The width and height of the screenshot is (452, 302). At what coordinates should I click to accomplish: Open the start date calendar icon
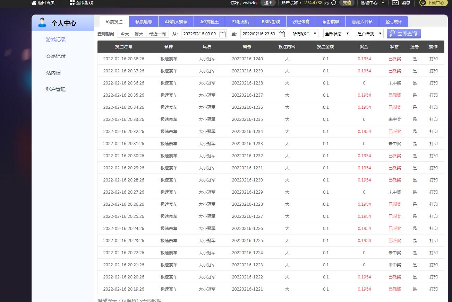(x=223, y=34)
